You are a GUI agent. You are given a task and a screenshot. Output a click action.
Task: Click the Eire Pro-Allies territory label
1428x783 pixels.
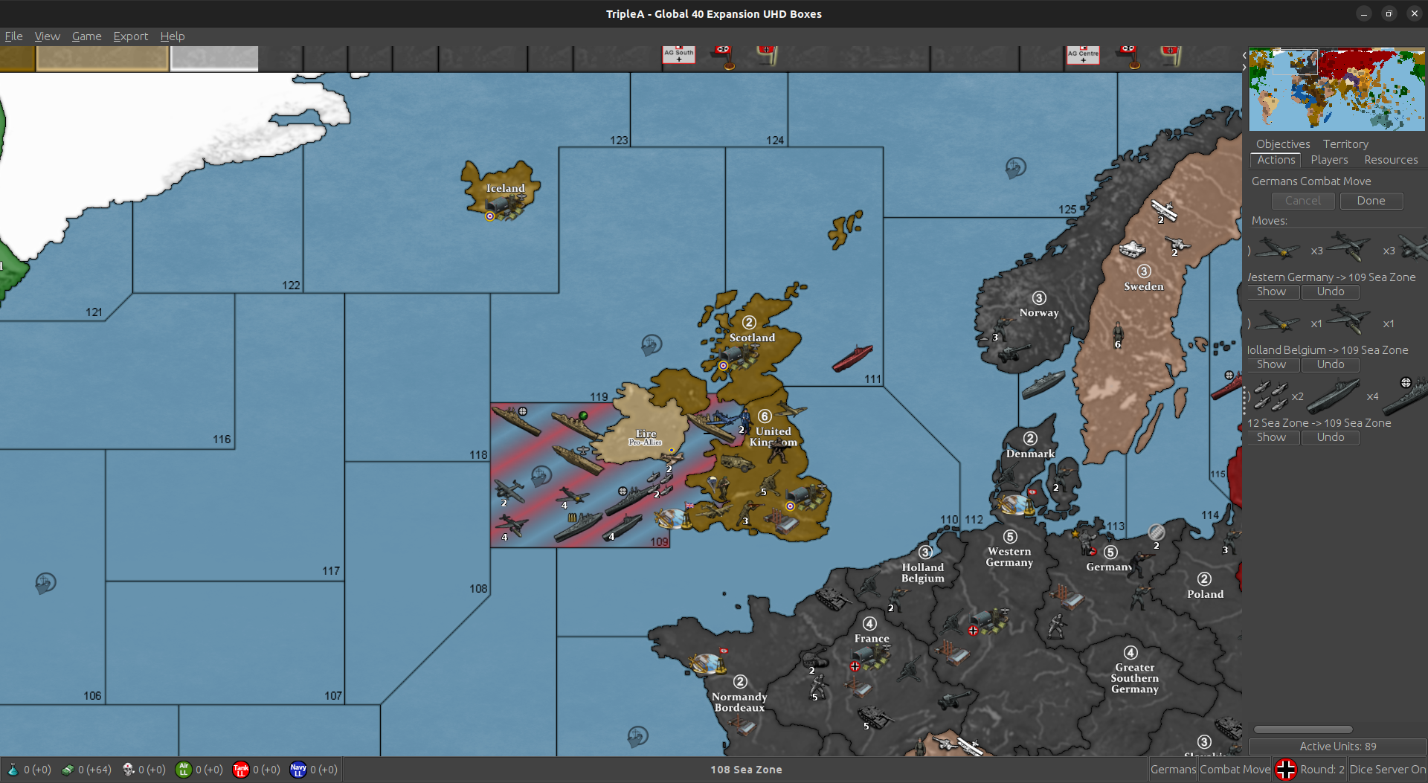pyautogui.click(x=646, y=437)
